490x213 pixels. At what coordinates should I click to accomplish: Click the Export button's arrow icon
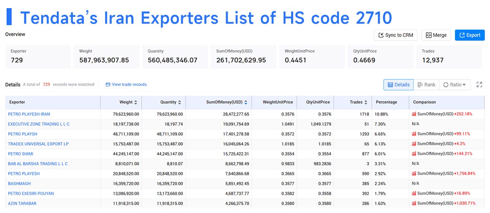(462, 35)
